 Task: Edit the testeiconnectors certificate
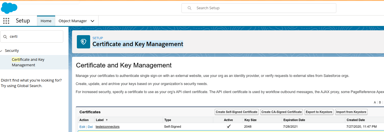coord(82,127)
